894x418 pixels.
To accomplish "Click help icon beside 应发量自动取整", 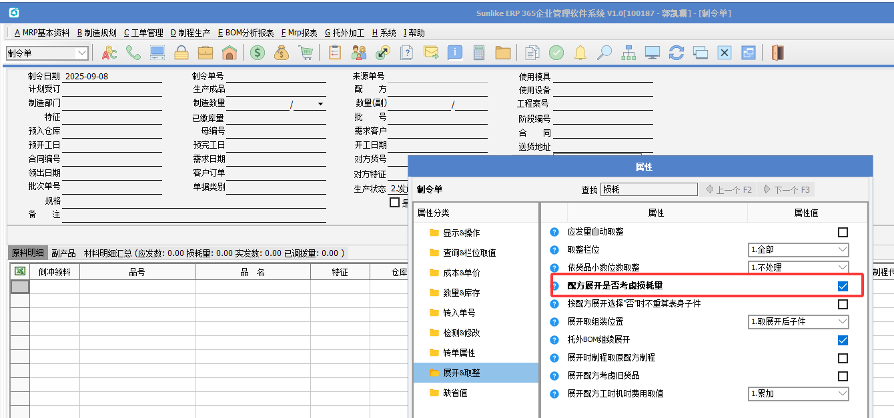I will tap(554, 232).
